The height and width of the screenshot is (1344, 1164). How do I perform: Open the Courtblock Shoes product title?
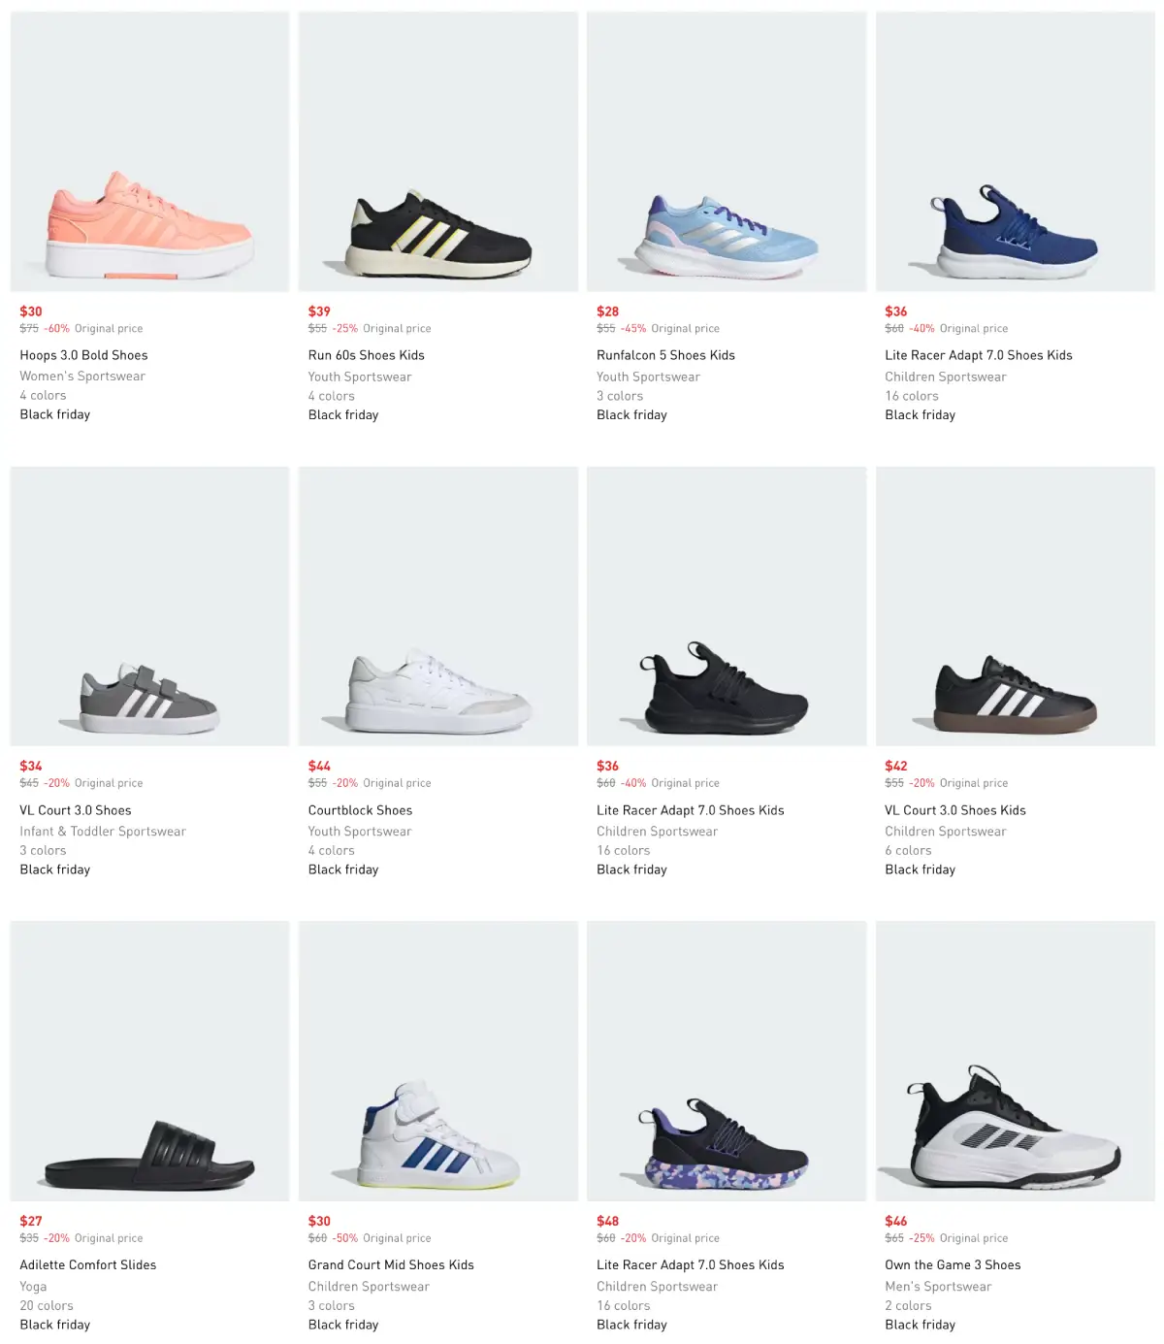pos(360,810)
